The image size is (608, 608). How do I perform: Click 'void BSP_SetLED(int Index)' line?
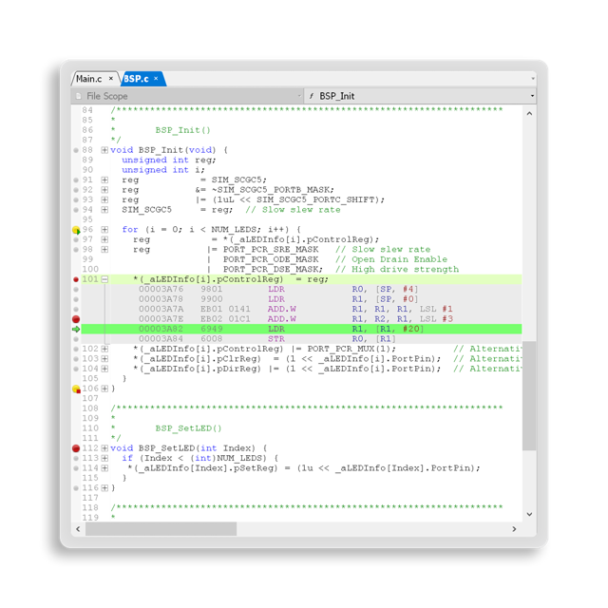tap(188, 448)
